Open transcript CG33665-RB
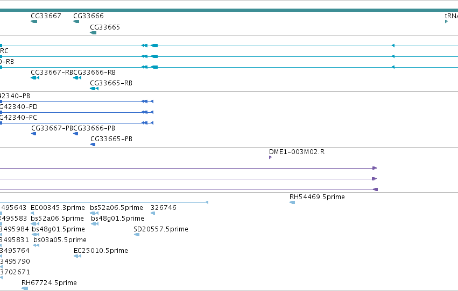This screenshot has height=291, width=458. point(111,83)
